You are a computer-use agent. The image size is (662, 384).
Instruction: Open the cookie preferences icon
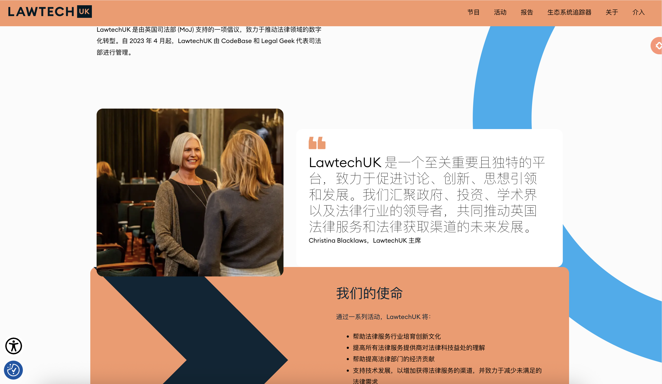pos(13,370)
